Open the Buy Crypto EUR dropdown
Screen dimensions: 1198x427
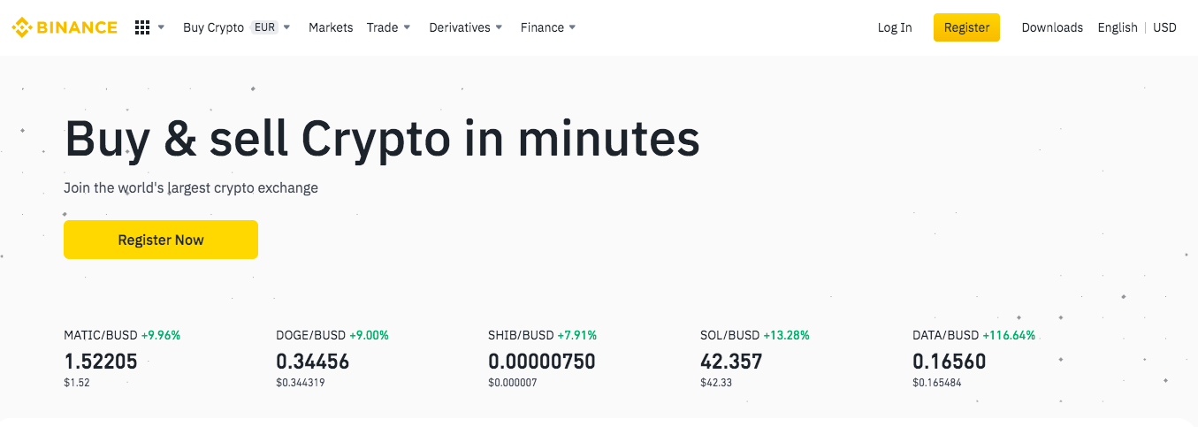coord(237,27)
